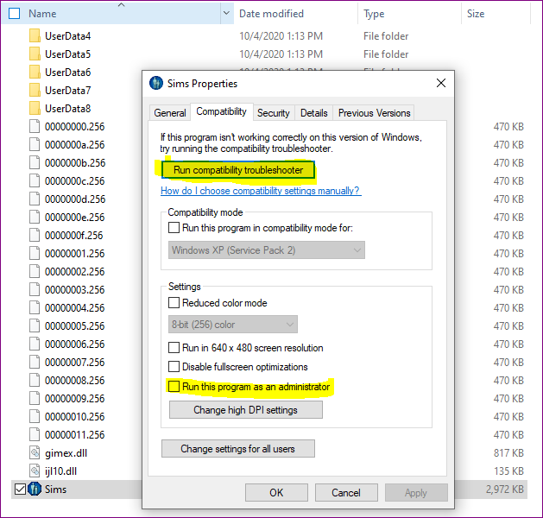Image resolution: width=543 pixels, height=518 pixels.
Task: Toggle Reduced color mode checkbox
Action: point(174,303)
